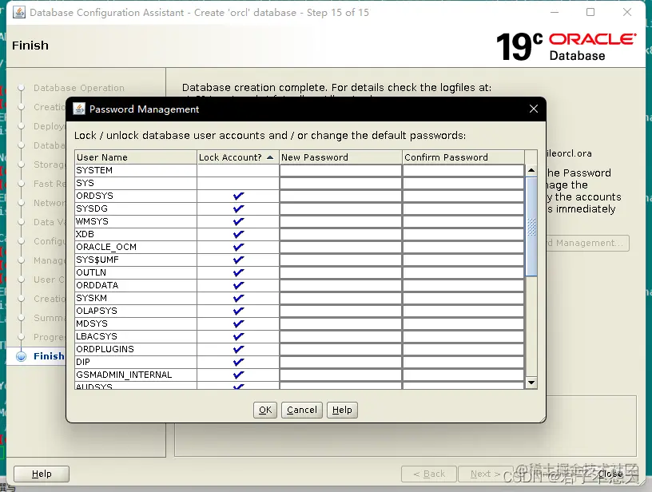Unlock the SYSKM account checkmark
Image resolution: width=652 pixels, height=492 pixels.
(238, 298)
